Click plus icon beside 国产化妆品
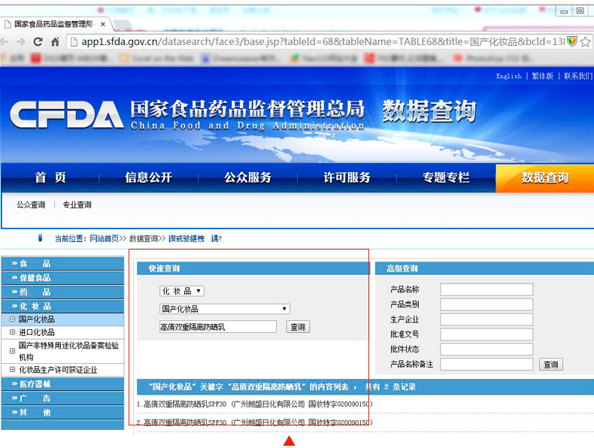Screen dimensions: 594x448 click(12, 319)
